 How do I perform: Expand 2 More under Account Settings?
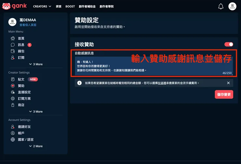(36, 146)
